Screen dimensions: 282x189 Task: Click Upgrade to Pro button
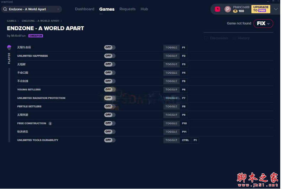pyautogui.click(x=261, y=9)
